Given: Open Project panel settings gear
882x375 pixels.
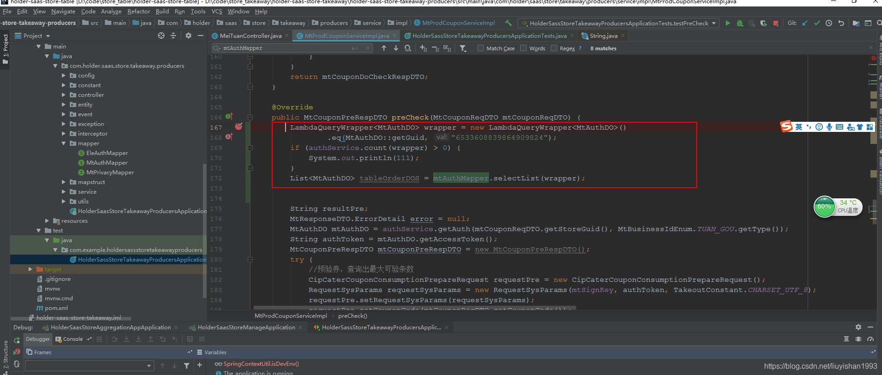Looking at the screenshot, I should pos(189,36).
